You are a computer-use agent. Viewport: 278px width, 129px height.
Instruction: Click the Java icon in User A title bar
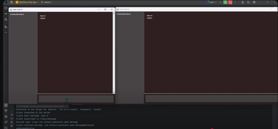[11, 9]
